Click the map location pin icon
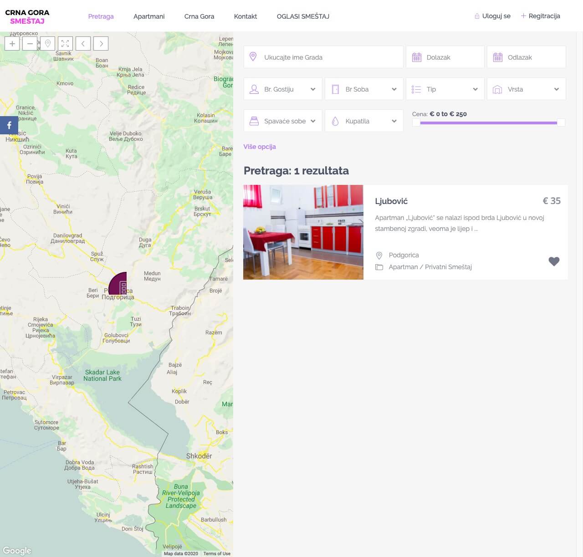 [x=48, y=44]
